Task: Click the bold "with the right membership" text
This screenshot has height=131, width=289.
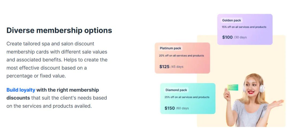Action: pos(68,90)
